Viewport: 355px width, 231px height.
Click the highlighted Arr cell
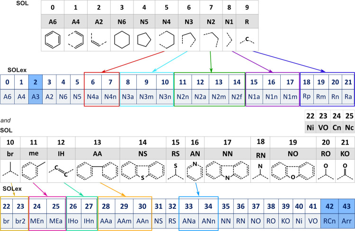click(x=346, y=221)
